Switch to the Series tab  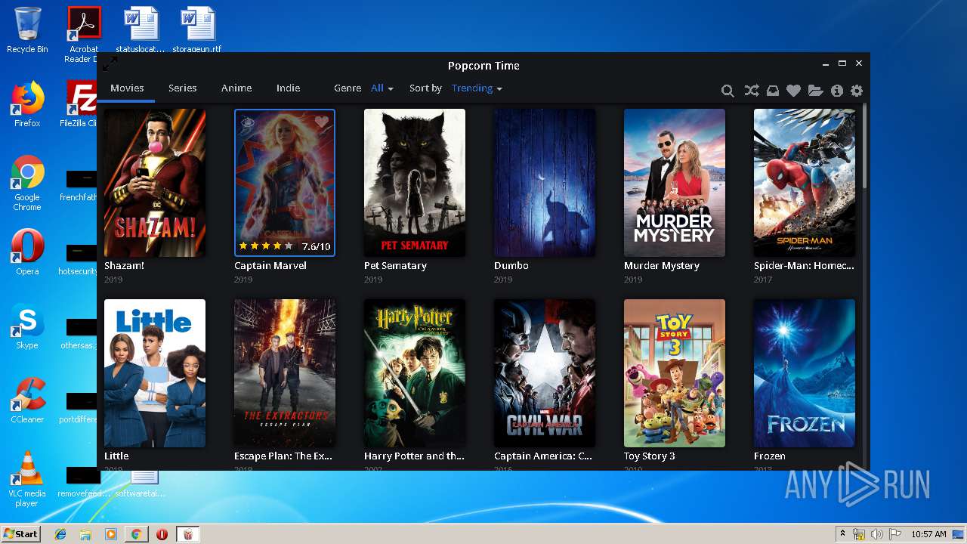point(182,88)
